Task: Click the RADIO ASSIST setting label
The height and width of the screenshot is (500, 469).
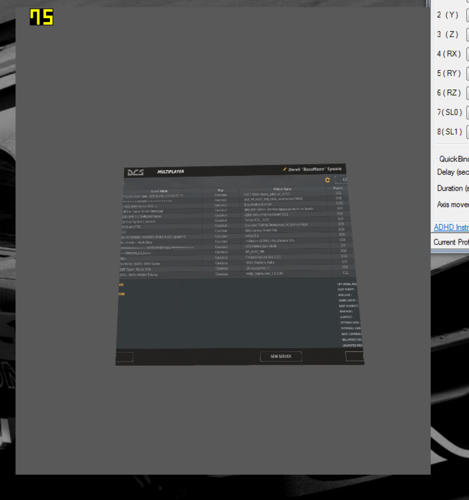Action: pos(348,301)
